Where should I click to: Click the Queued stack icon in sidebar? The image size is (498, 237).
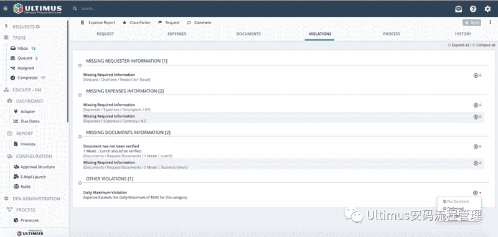coord(12,58)
